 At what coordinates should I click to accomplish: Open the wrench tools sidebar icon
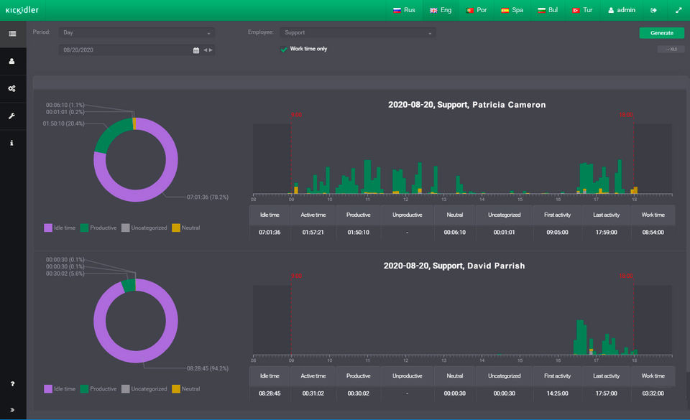12,116
